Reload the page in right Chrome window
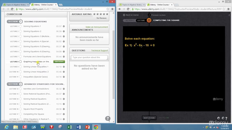This screenshot has width=232, height=130. coord(128,9)
